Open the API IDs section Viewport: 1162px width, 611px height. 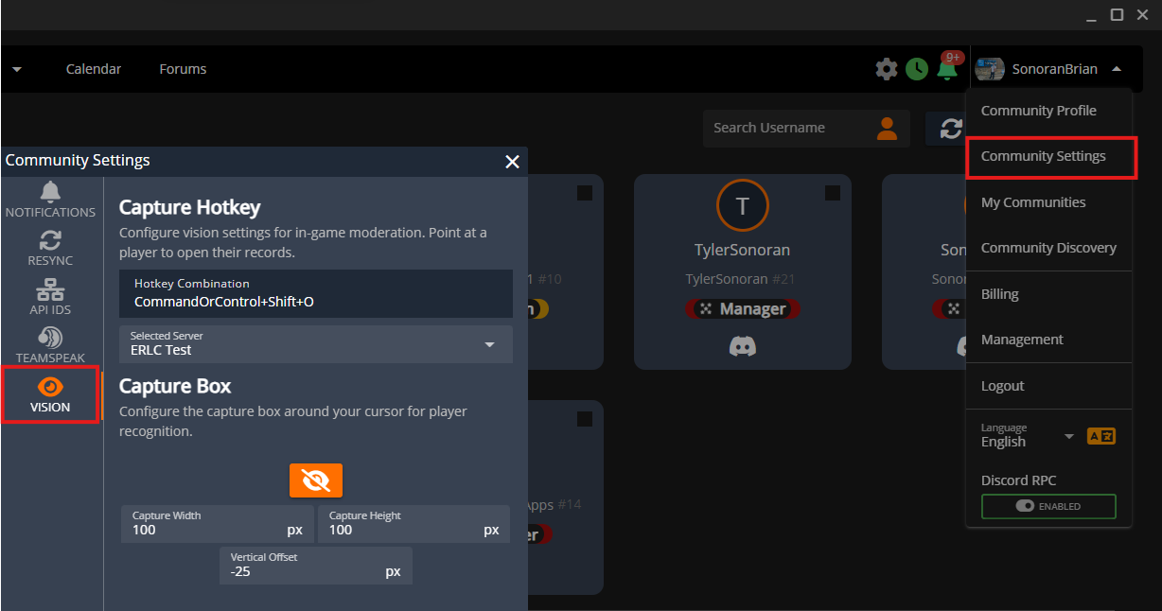click(50, 297)
